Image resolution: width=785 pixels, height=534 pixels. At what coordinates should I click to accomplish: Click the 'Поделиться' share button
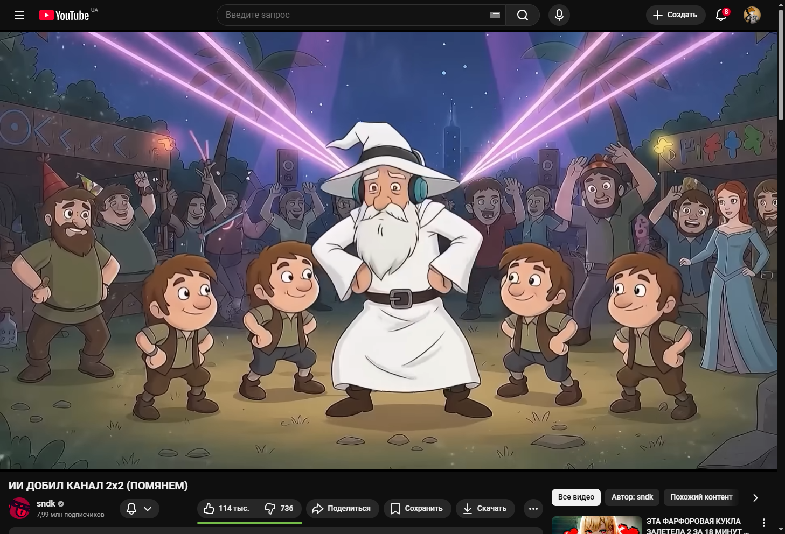pos(343,509)
